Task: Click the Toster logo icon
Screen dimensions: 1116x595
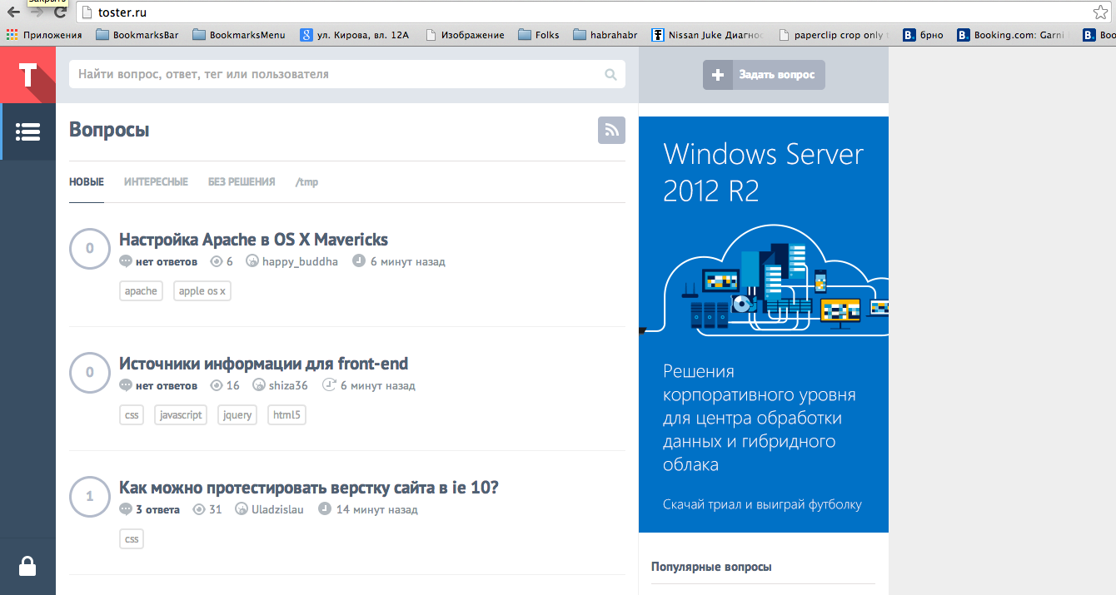Action: click(27, 75)
